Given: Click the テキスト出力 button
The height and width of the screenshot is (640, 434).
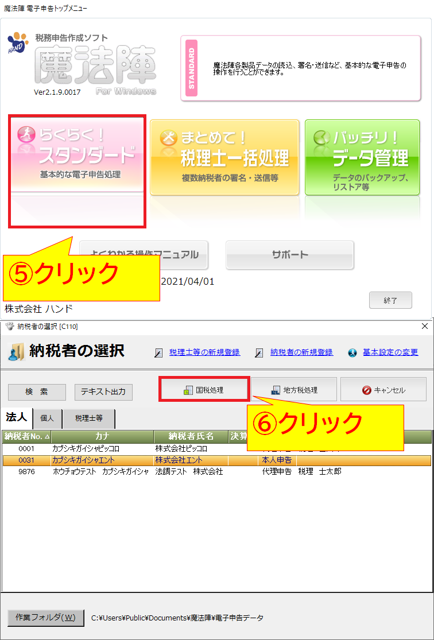Looking at the screenshot, I should click(103, 392).
